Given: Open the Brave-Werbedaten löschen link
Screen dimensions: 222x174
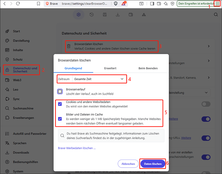Looking at the screenshot, I should (76, 148).
